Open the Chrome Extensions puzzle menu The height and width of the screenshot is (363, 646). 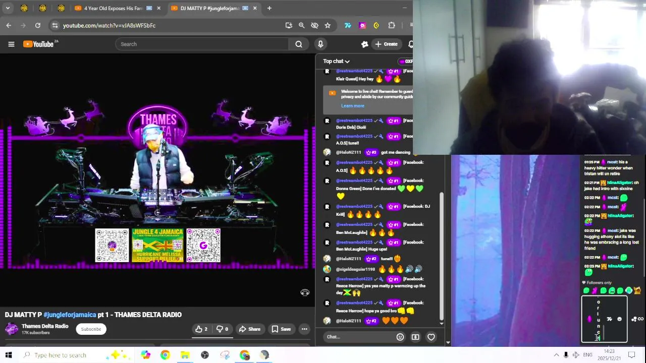point(392,25)
